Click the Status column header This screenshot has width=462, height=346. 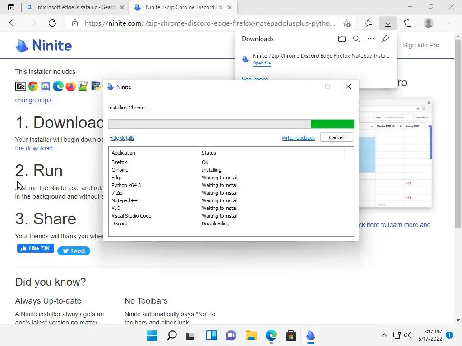[272, 153]
